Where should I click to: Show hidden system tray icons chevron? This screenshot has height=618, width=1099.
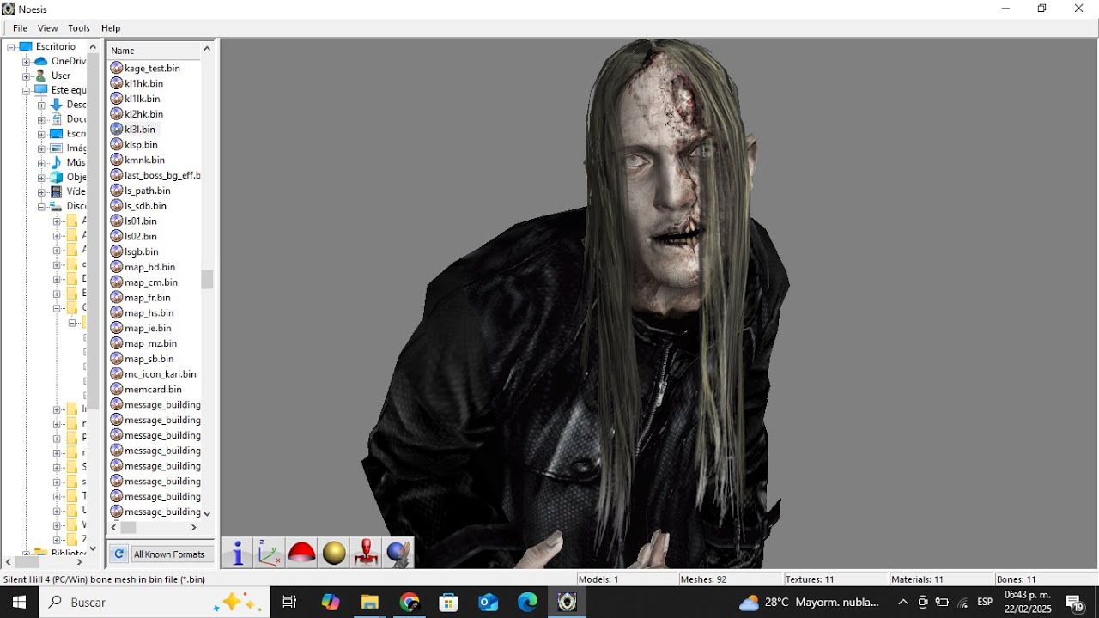(903, 603)
